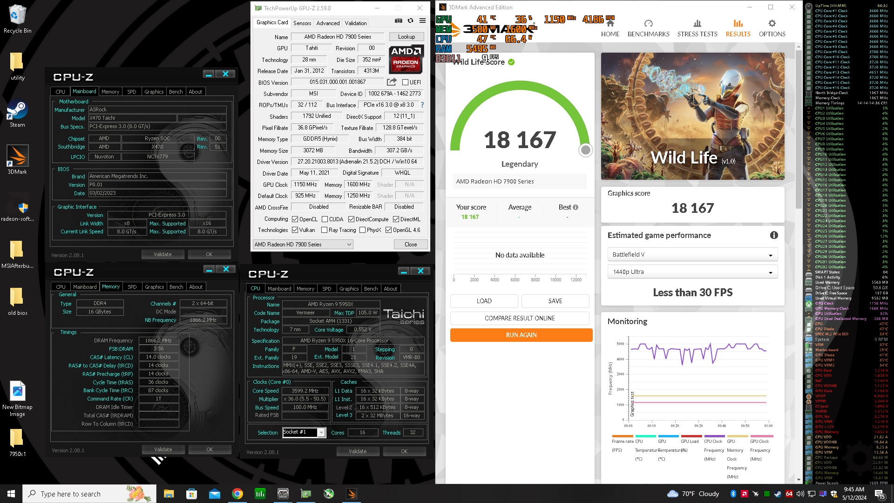Click the Wild Life benchmark thumbnail
The width and height of the screenshot is (894, 503).
[692, 116]
